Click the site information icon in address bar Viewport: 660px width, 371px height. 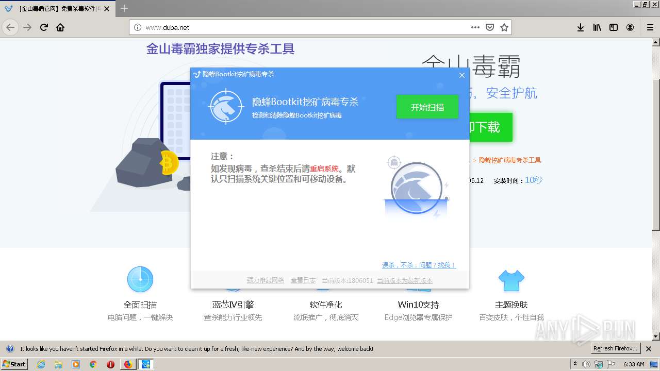click(x=138, y=27)
